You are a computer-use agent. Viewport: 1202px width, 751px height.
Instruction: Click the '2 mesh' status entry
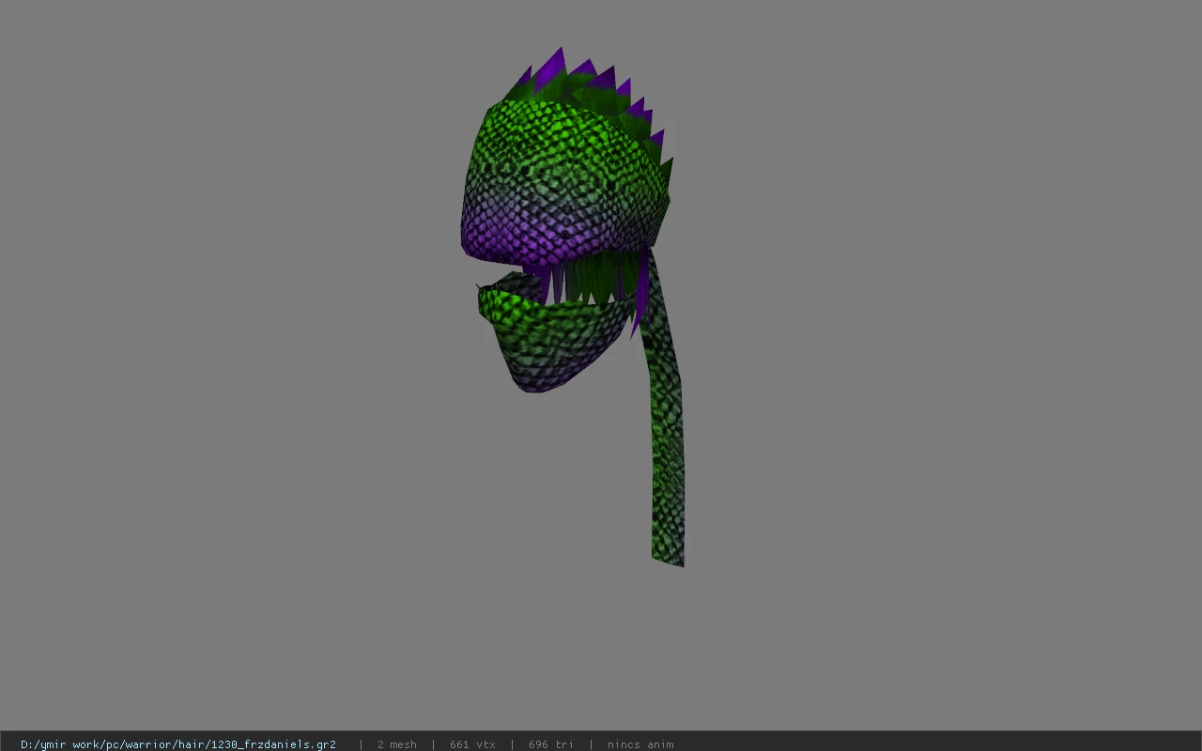click(x=397, y=744)
